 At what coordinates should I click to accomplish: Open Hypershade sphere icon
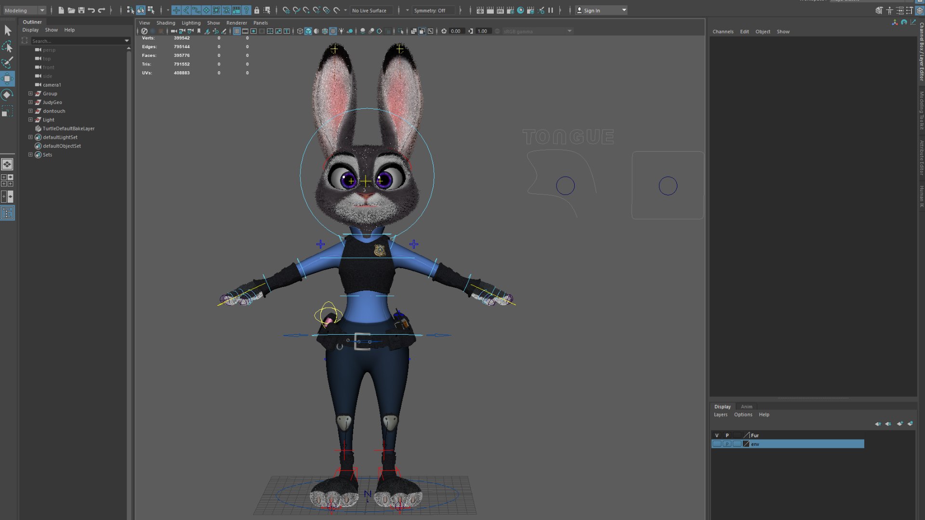(x=521, y=10)
